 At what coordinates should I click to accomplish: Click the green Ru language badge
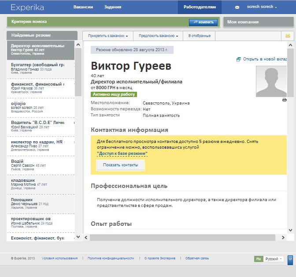click(259, 259)
